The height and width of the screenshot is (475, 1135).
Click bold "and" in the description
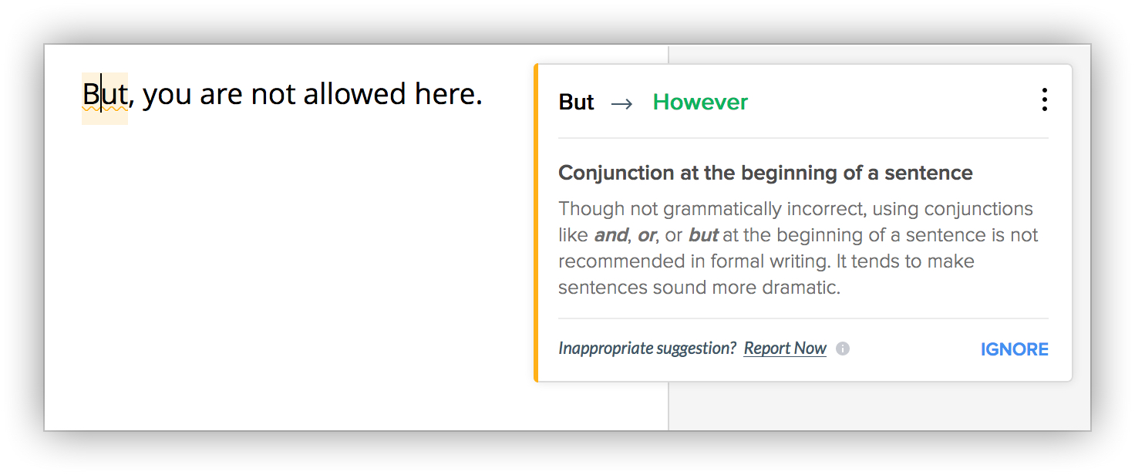[x=611, y=235]
